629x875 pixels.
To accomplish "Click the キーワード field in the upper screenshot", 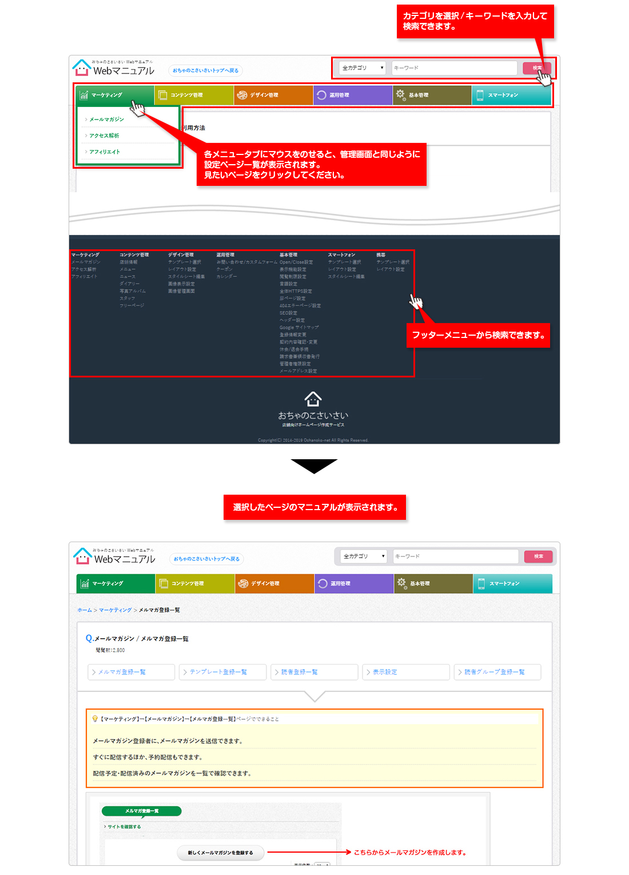I will (x=454, y=68).
